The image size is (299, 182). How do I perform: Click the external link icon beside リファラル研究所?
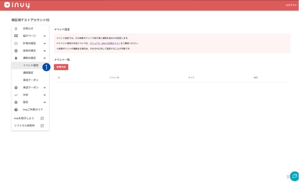pyautogui.click(x=42, y=126)
